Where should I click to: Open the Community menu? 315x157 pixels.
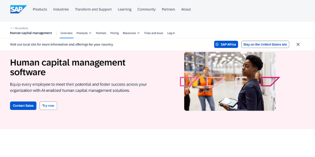pyautogui.click(x=146, y=9)
